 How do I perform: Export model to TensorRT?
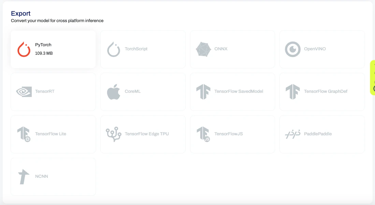coord(53,92)
